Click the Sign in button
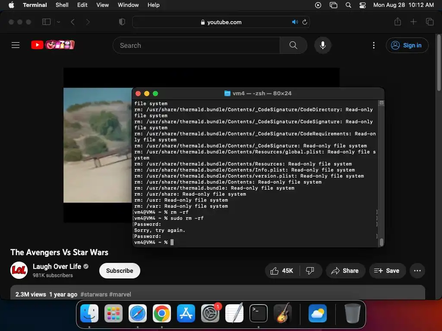The width and height of the screenshot is (442, 331). [407, 45]
